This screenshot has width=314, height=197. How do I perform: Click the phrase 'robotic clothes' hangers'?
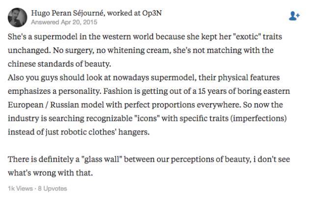click(105, 132)
